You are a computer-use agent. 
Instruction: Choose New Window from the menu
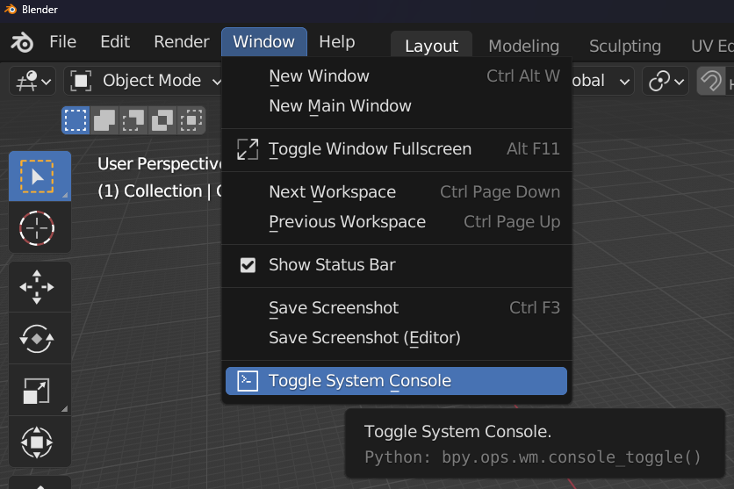point(397,76)
